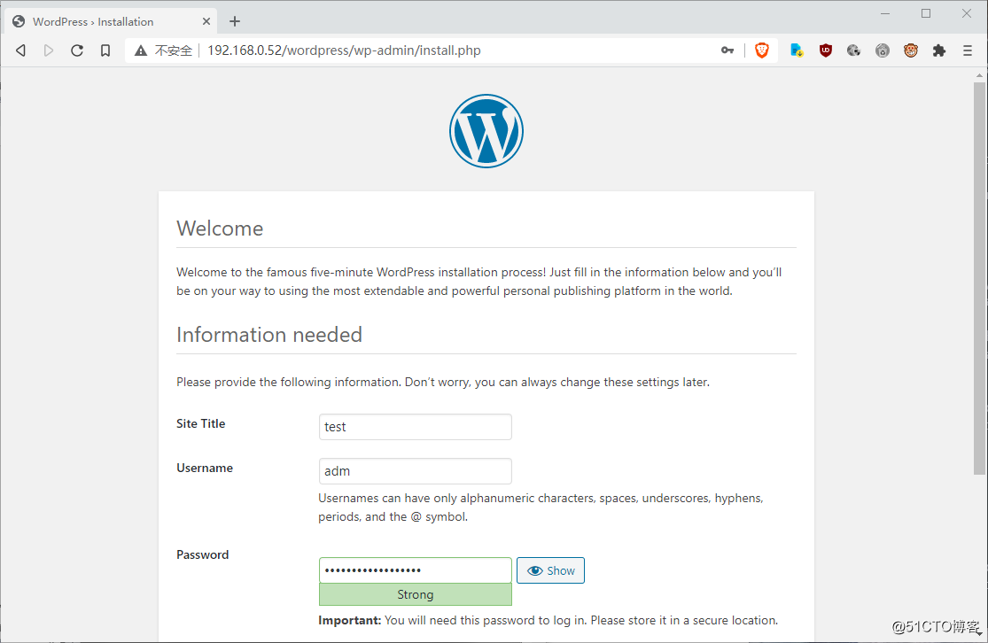Bookmark this page with the bookmark icon
988x643 pixels.
coord(105,50)
